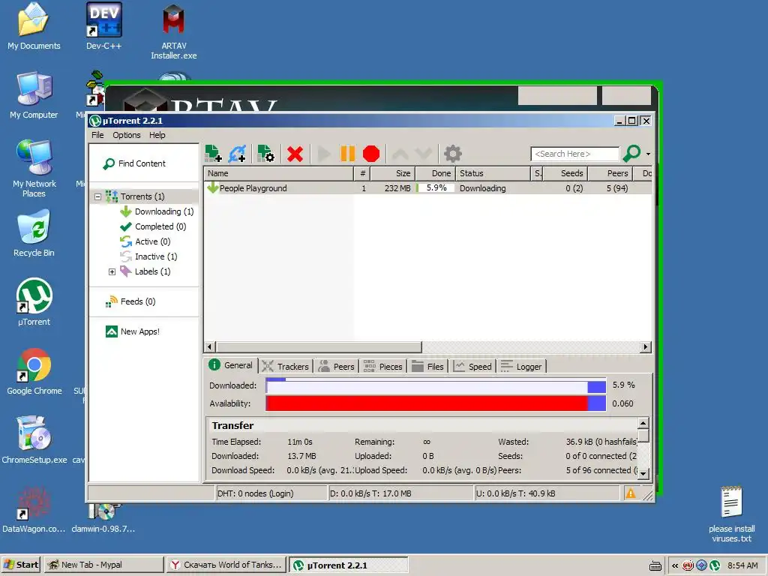Click the 5.9% progress bar cell
Screen dimensions: 768x576
[x=436, y=188]
